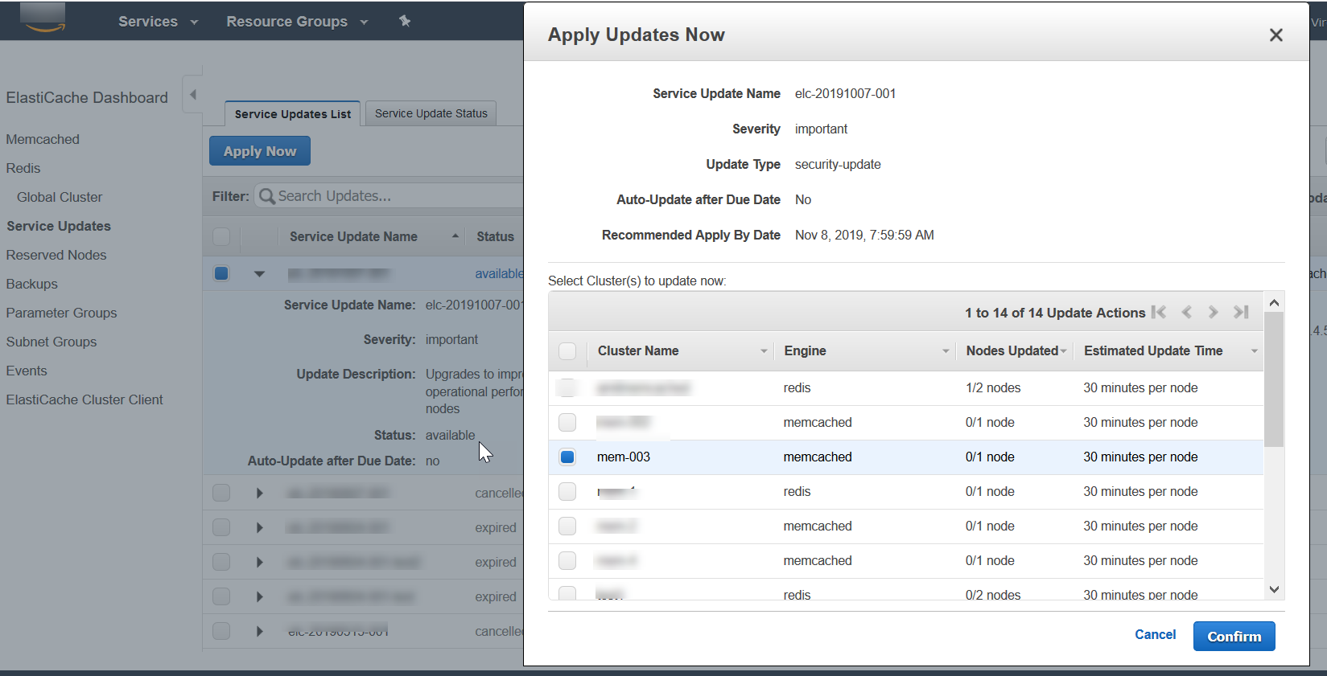
Task: Open the Services dropdown menu
Action: [158, 22]
